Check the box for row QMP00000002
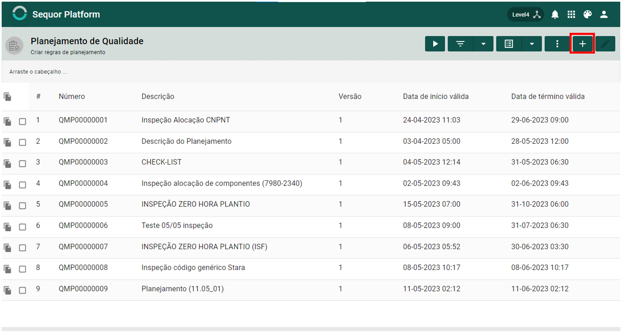Screen dimensions: 624x334 pos(22,142)
